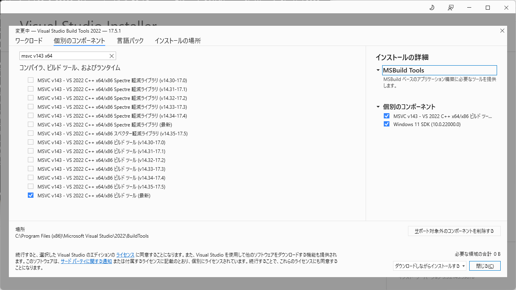Open the ライセンス link

tap(125, 255)
